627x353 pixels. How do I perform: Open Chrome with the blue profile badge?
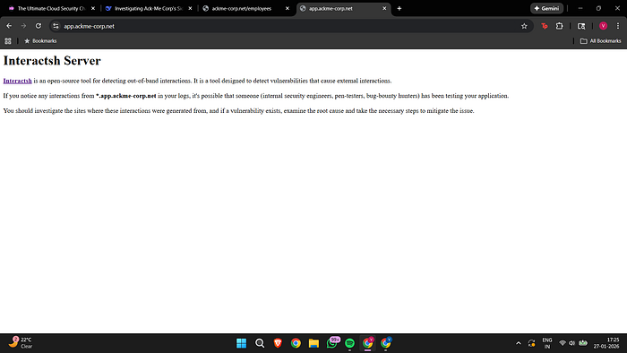click(385, 343)
